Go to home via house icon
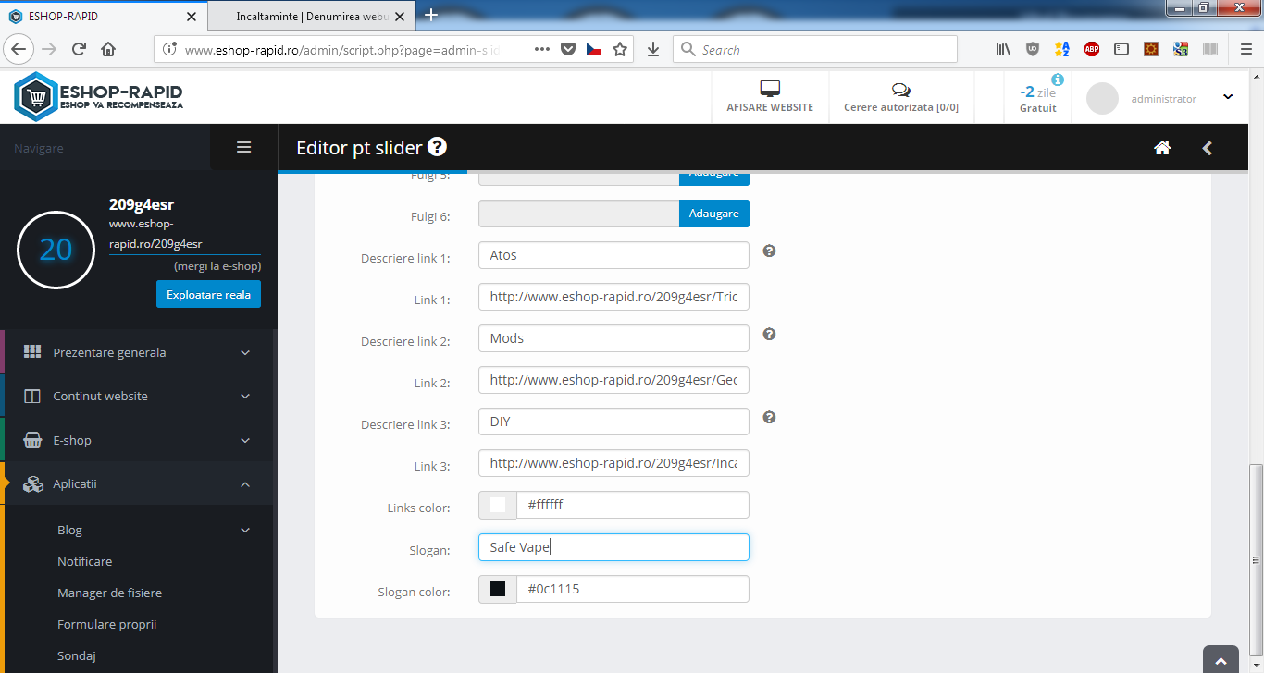This screenshot has width=1264, height=673. pos(1163,148)
